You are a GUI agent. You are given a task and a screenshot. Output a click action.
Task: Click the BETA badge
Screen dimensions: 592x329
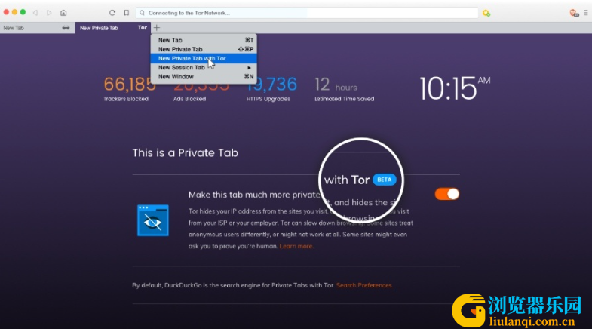pos(385,180)
